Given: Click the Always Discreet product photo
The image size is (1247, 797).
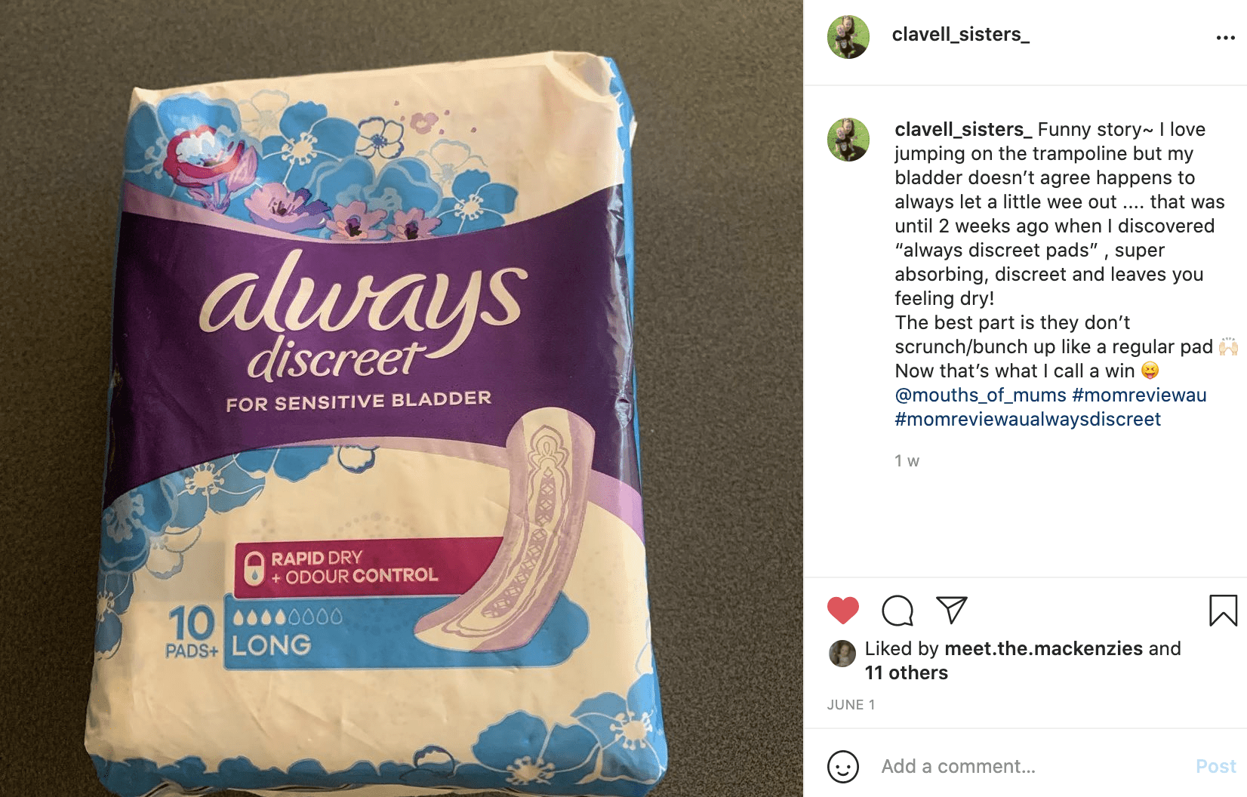Looking at the screenshot, I should (x=402, y=398).
